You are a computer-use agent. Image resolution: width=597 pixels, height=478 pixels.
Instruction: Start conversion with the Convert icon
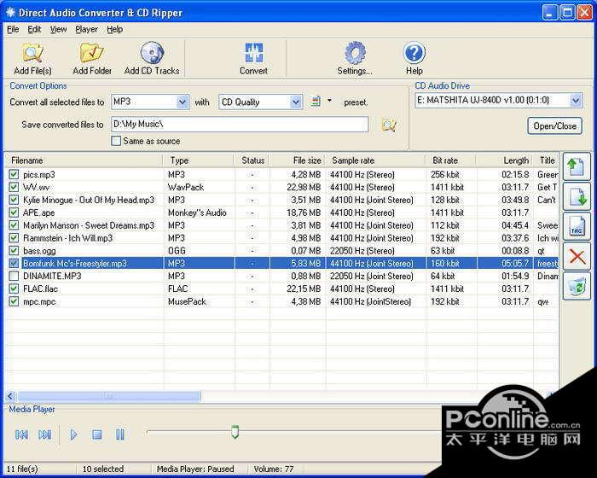[x=253, y=53]
